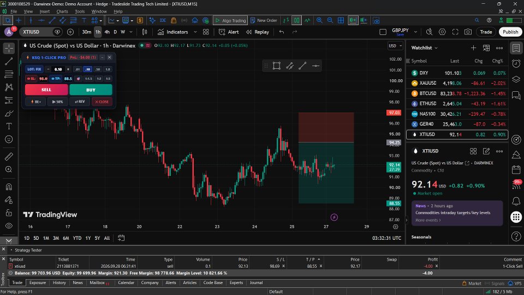
Task: Select the rectangle tool in floating toolbar
Action: click(276, 66)
